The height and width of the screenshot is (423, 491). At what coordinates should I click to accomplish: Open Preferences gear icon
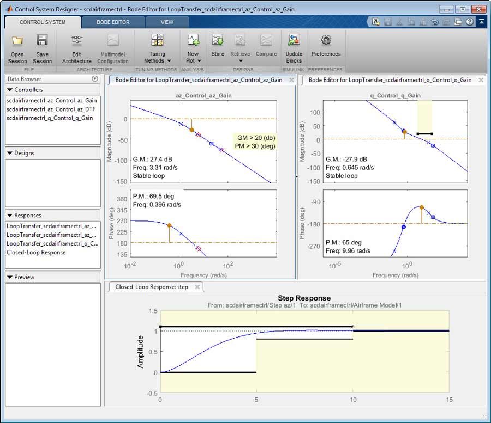coord(326,40)
